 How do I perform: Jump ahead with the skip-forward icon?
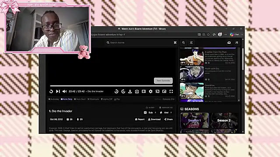click(x=123, y=92)
